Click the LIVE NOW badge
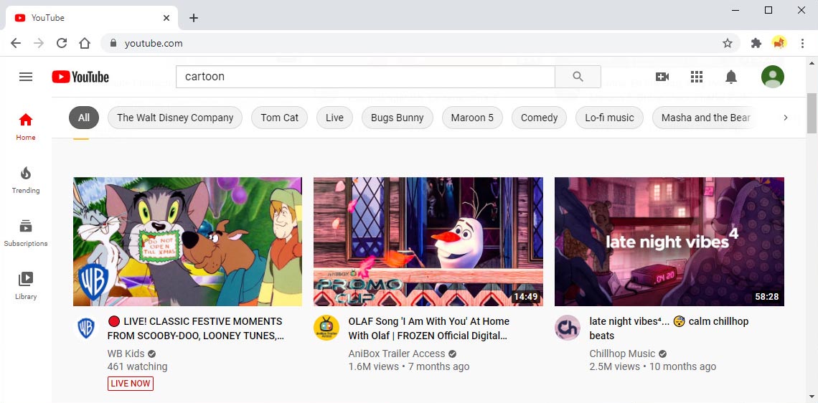The height and width of the screenshot is (403, 818). [131, 384]
